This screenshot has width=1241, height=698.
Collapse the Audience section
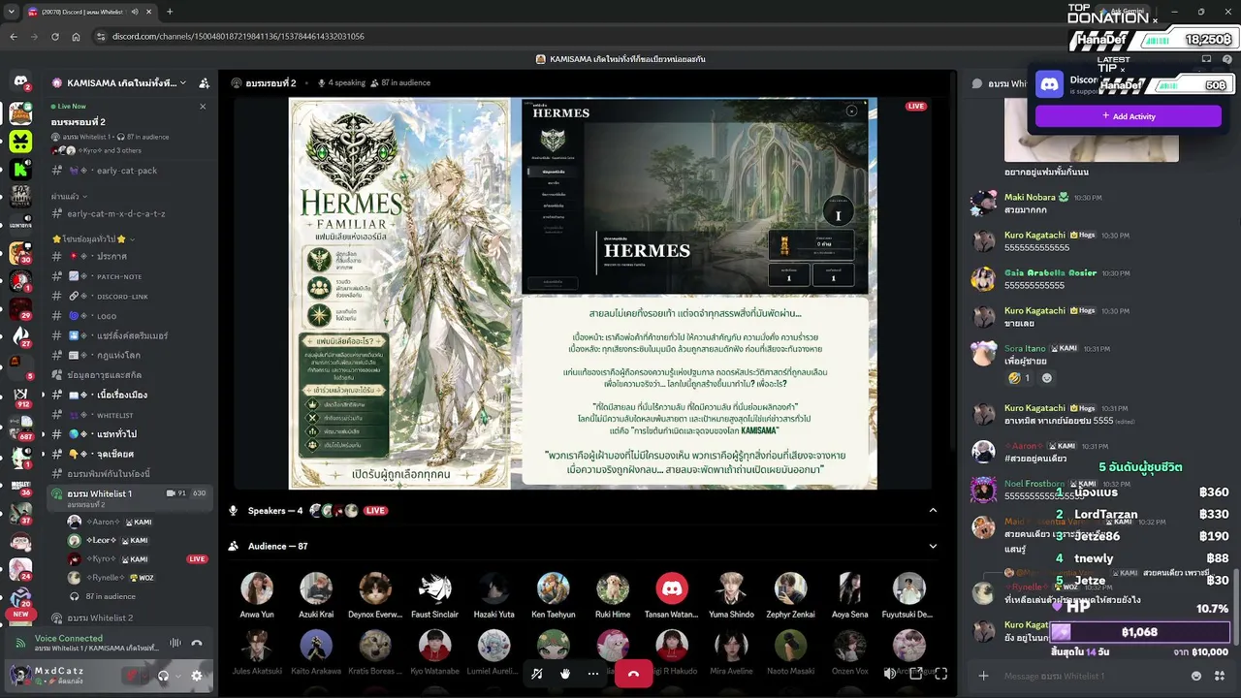click(933, 546)
